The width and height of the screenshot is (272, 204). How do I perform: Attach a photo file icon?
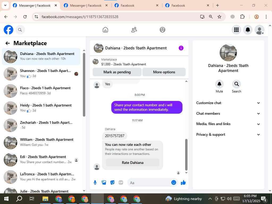104,182
